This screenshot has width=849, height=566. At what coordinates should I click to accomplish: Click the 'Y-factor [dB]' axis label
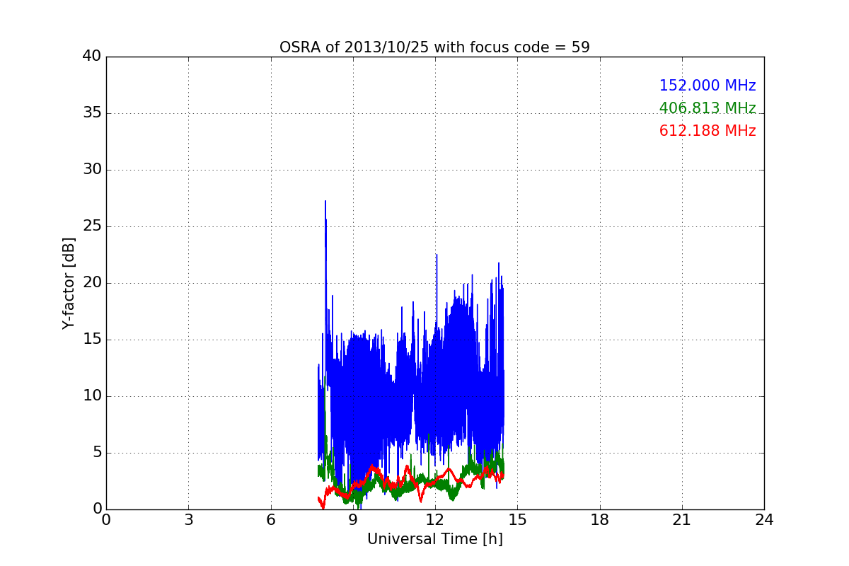coord(69,283)
